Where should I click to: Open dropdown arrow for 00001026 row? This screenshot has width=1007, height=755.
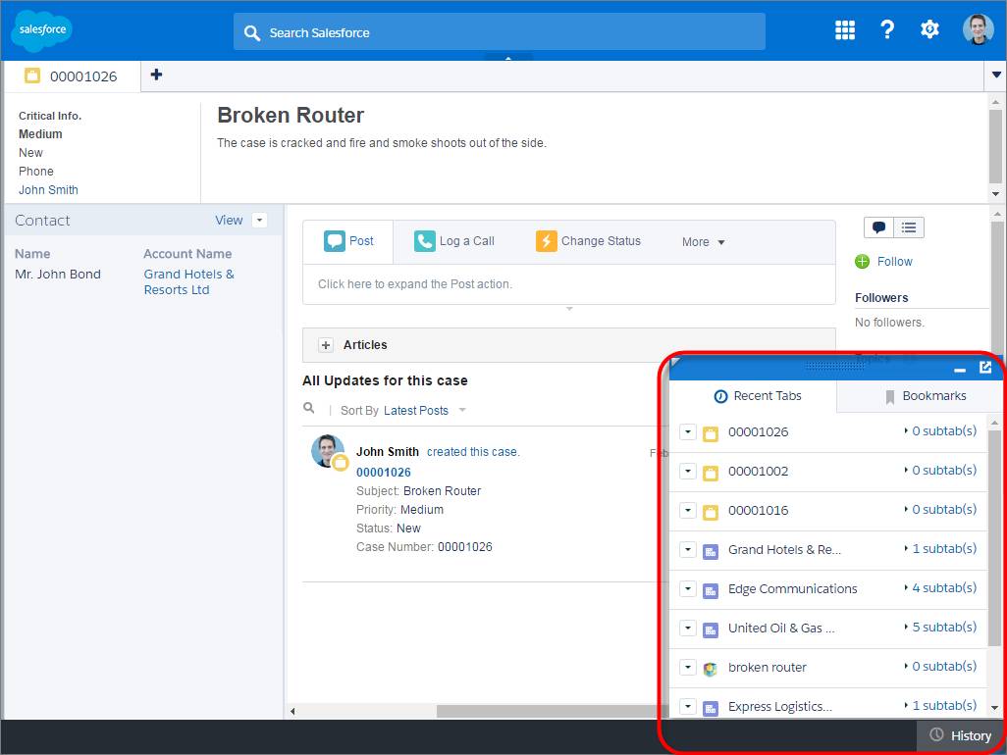[688, 431]
